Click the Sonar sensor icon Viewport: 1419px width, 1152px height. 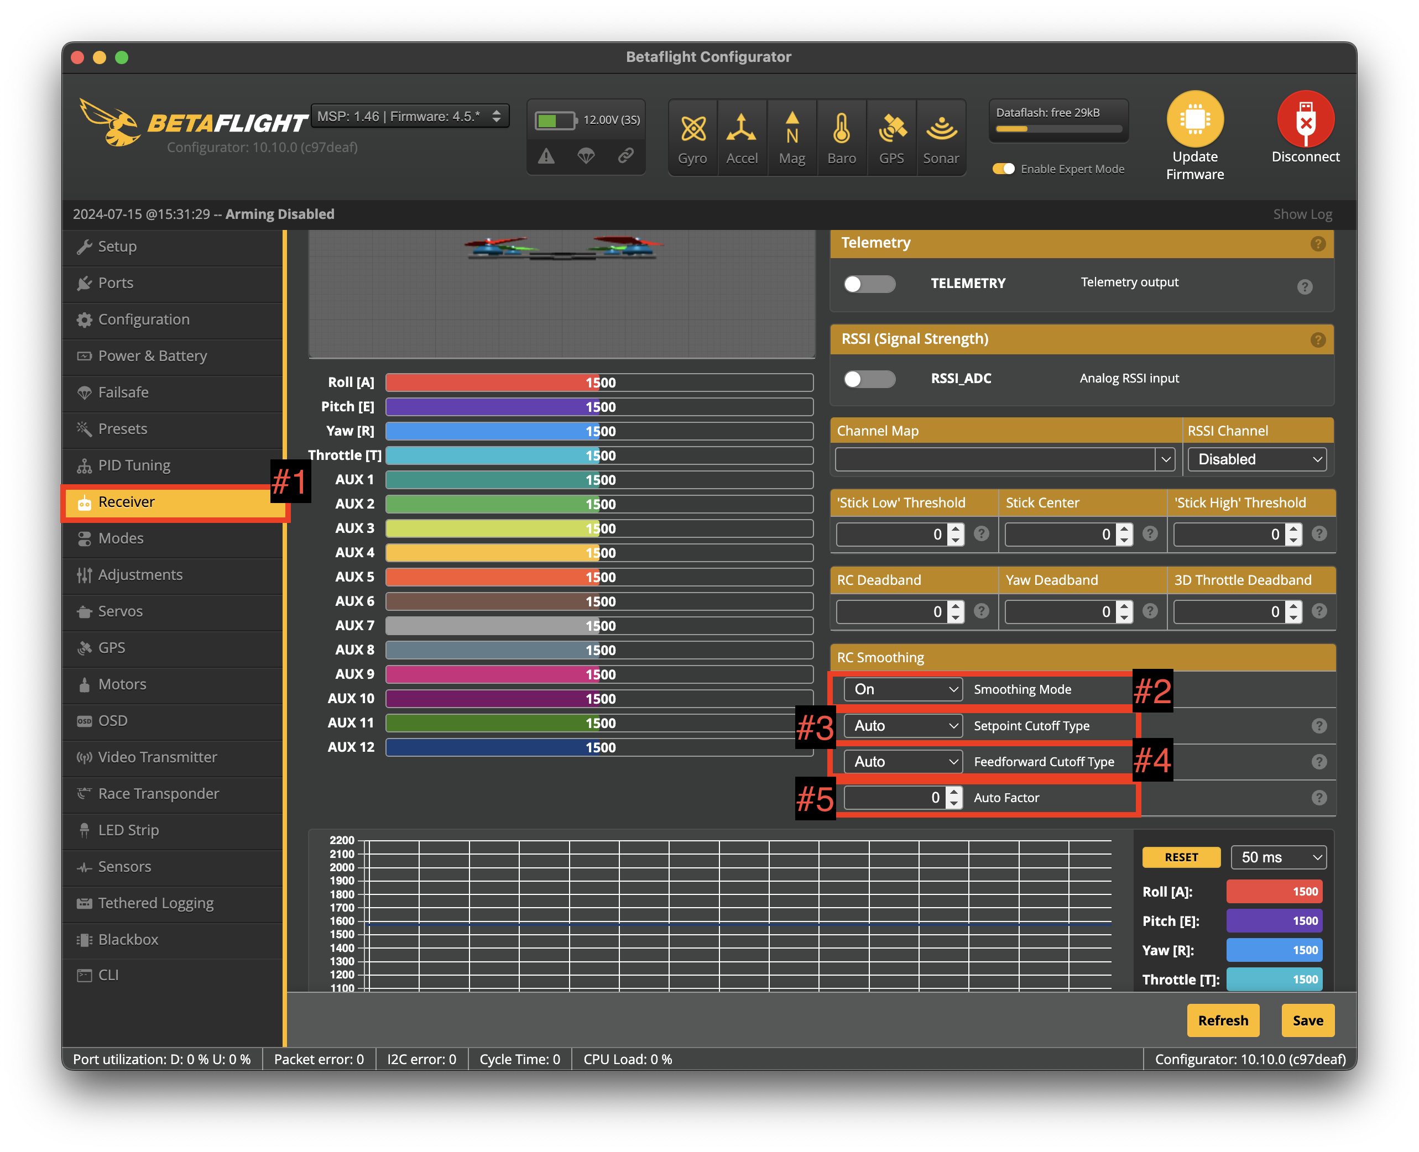click(x=941, y=128)
